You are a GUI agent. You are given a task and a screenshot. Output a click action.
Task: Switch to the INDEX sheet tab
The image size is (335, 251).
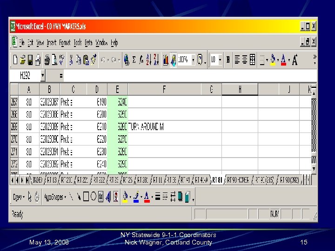pos(37,180)
